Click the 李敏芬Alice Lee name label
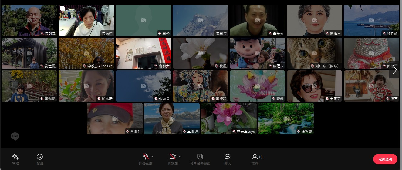 point(100,66)
